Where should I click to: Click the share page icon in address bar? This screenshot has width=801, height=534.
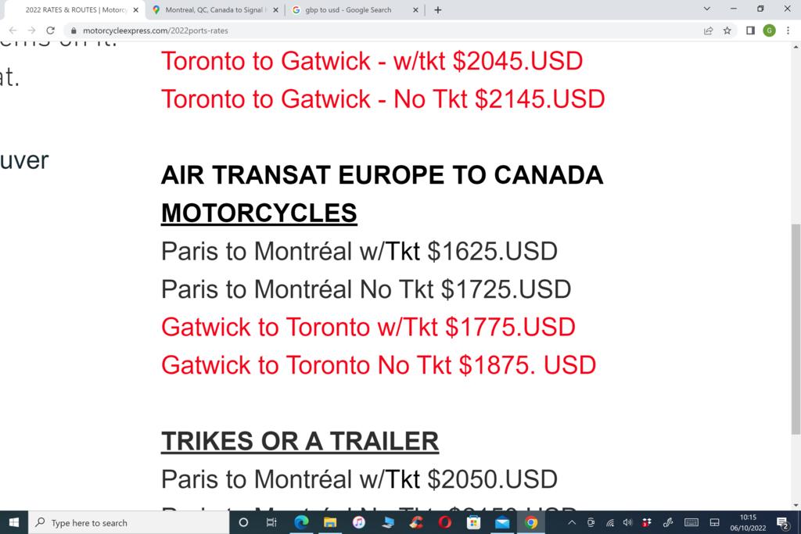pyautogui.click(x=709, y=30)
